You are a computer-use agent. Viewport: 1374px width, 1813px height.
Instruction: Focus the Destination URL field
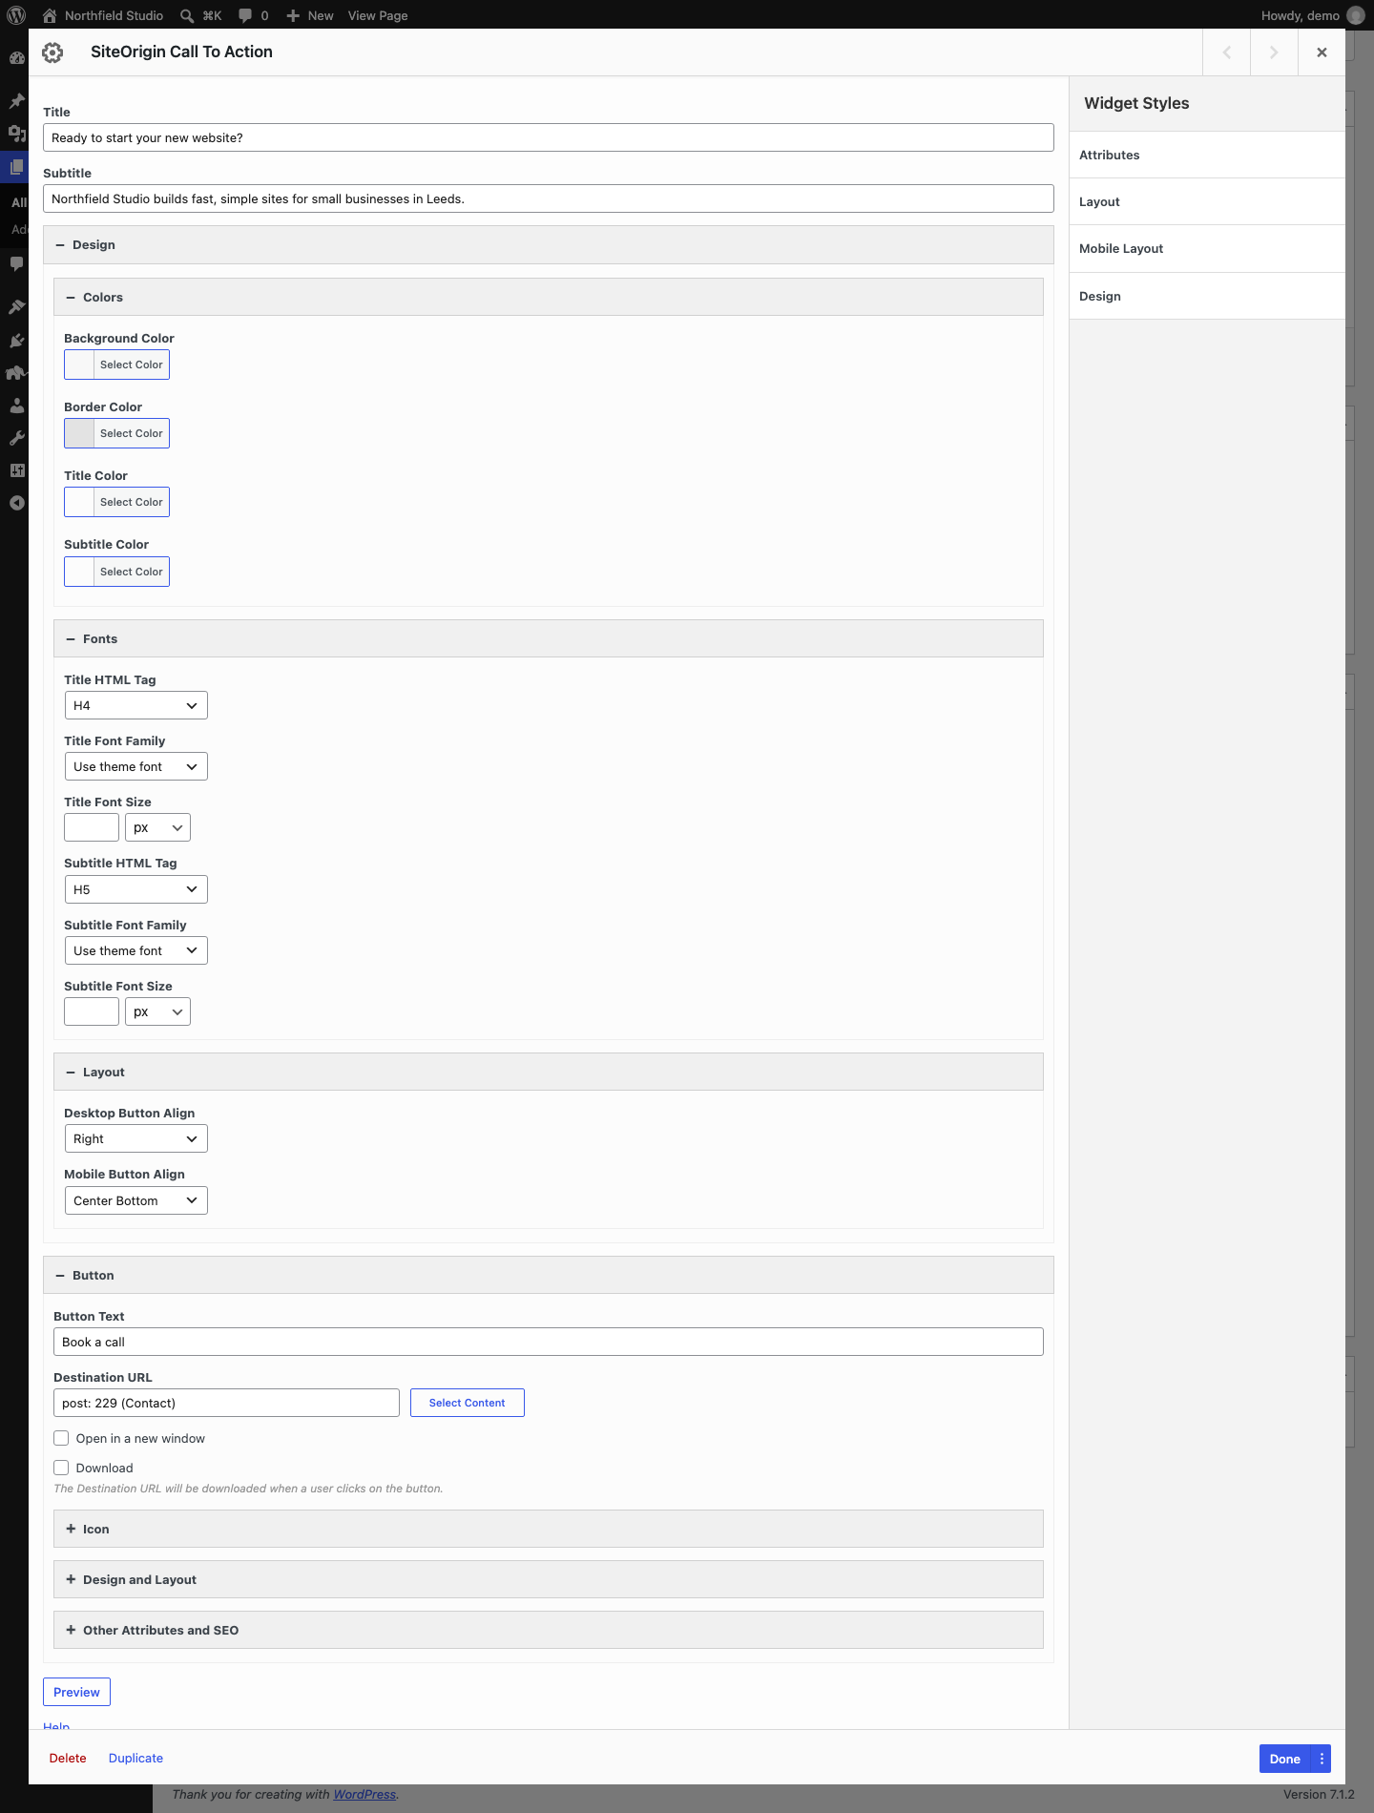pos(226,1403)
